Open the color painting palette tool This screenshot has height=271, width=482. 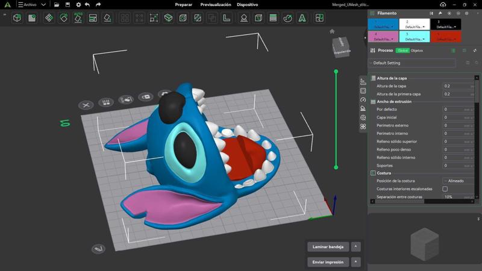coord(287,18)
